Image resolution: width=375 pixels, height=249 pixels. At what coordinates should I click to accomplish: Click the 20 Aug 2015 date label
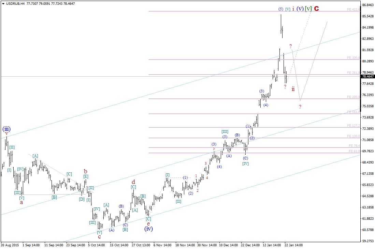coord(10,245)
